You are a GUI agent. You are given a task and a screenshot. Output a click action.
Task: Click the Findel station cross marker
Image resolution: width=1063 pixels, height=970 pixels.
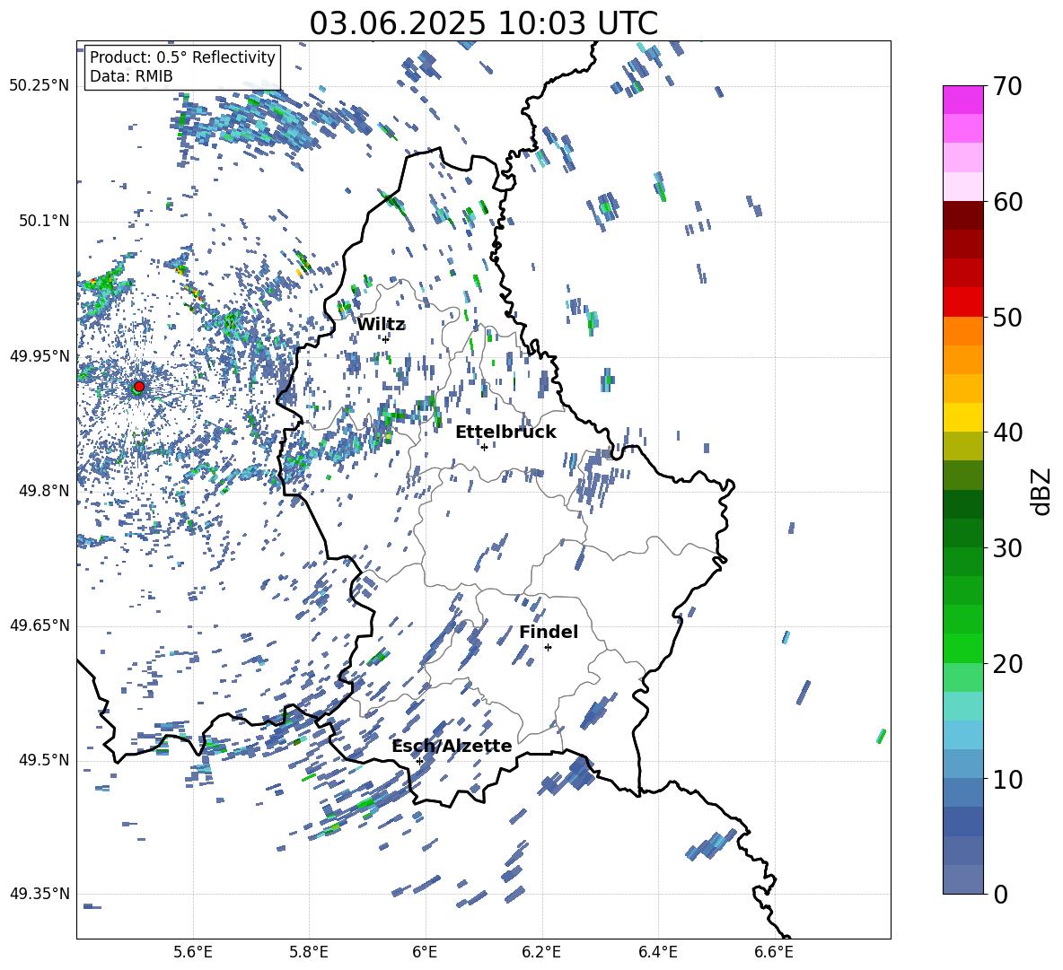pyautogui.click(x=548, y=648)
